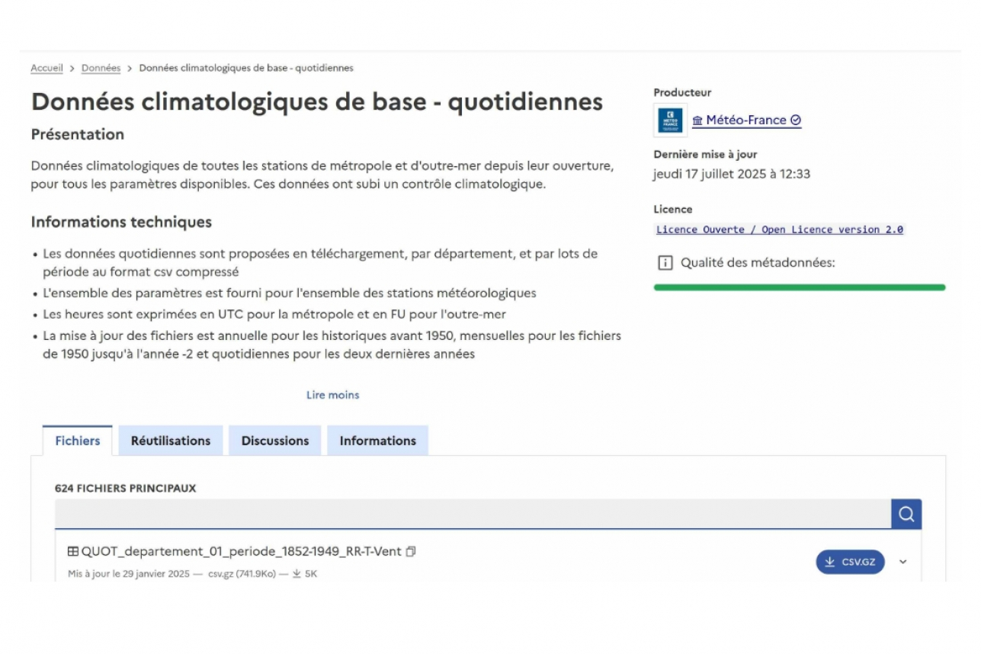Navigate to Données in the breadcrumb
Screen dimensions: 981x654
[x=101, y=68]
